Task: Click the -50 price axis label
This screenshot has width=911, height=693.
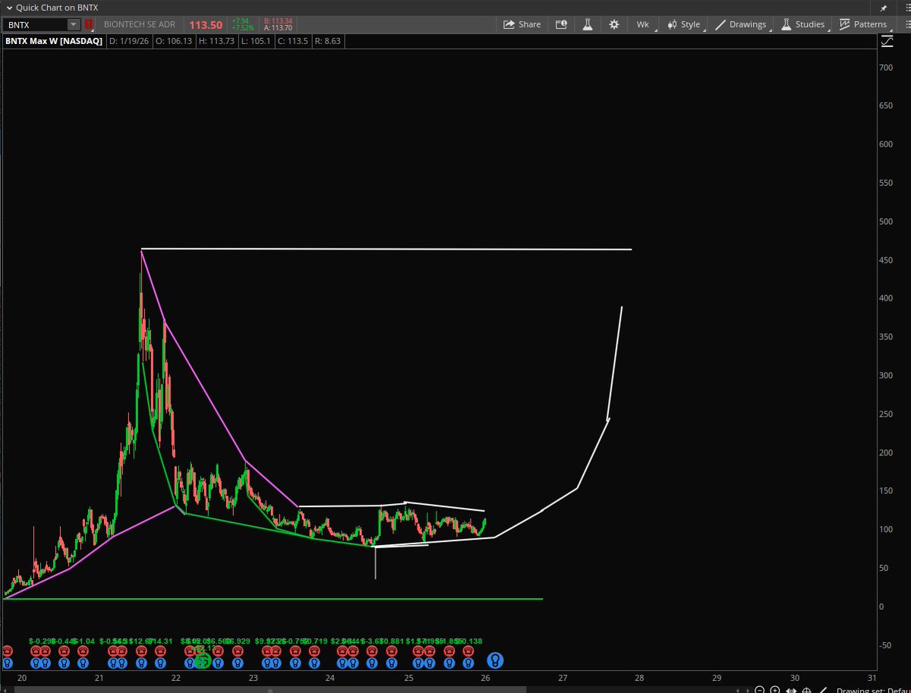Action: 885,644
